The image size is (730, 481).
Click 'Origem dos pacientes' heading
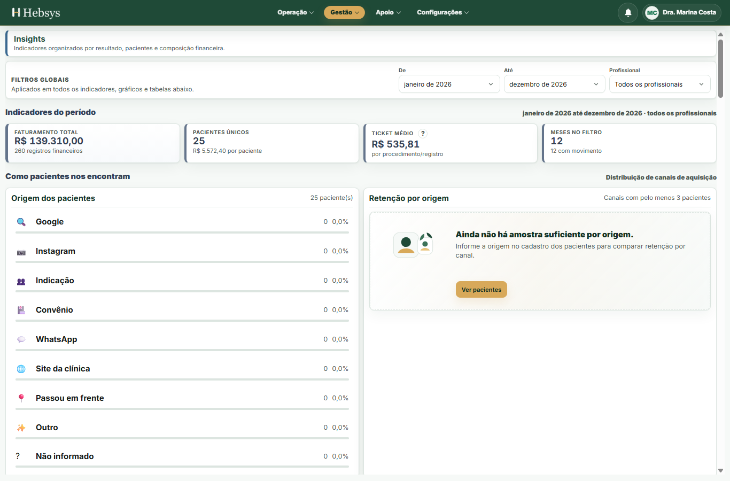tap(53, 198)
